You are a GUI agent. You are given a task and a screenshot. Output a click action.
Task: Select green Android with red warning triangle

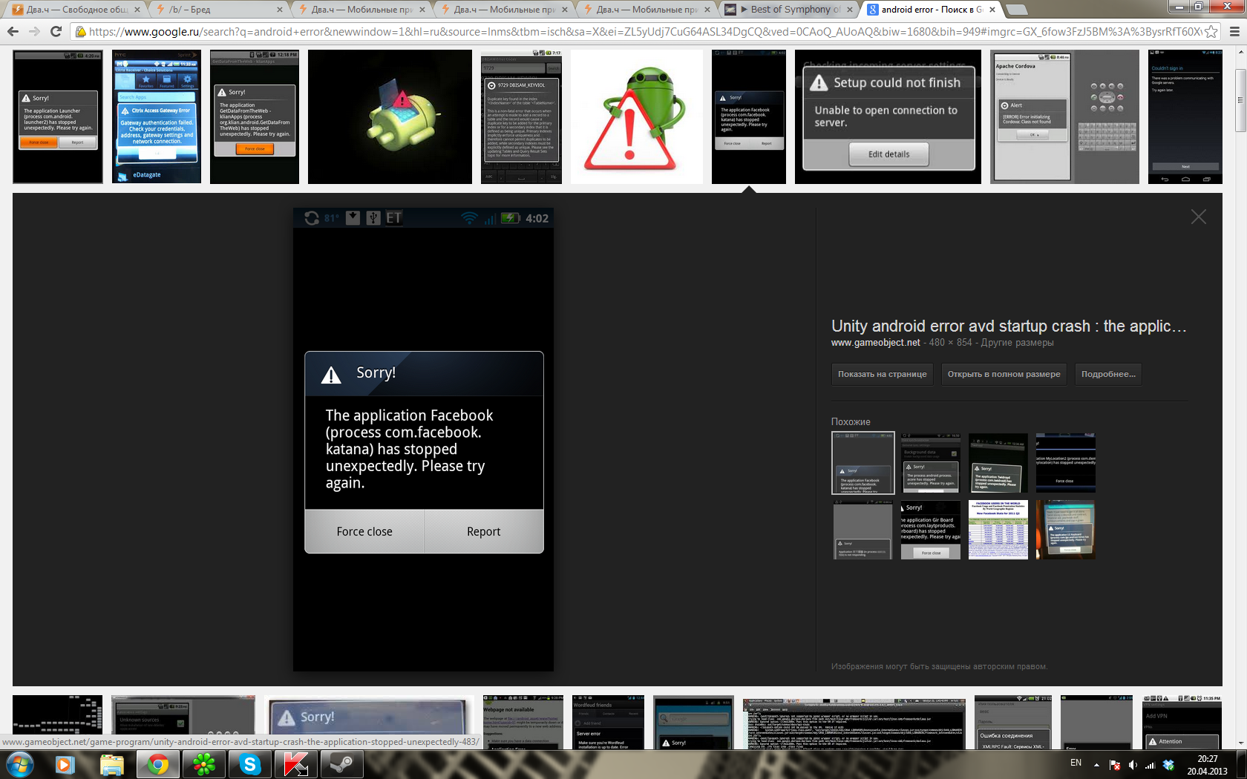tap(637, 116)
